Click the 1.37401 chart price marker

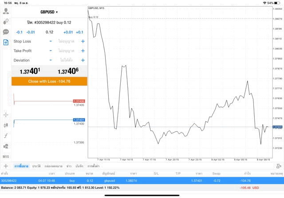point(277,127)
